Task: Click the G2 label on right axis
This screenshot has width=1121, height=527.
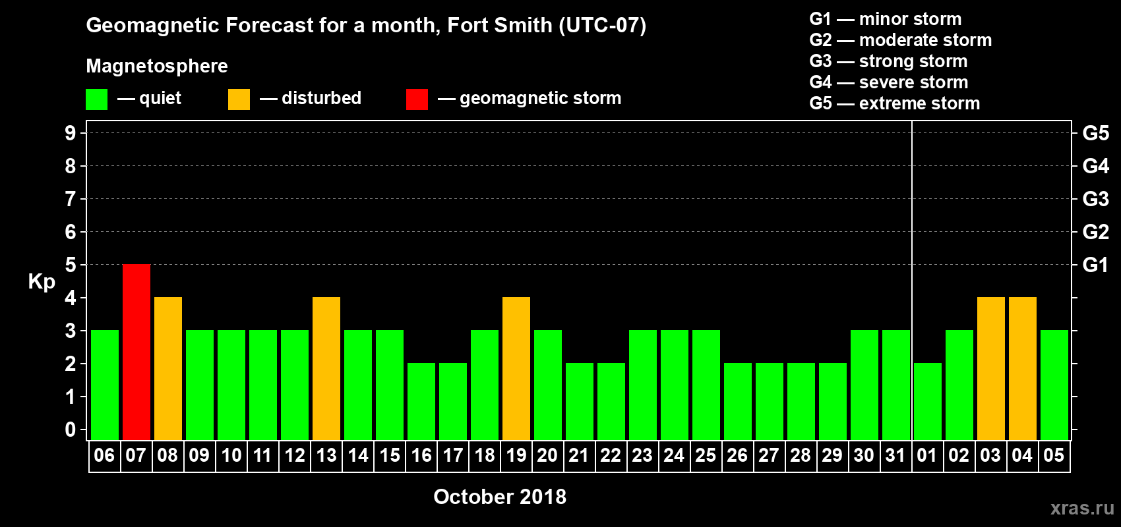Action: [1096, 232]
